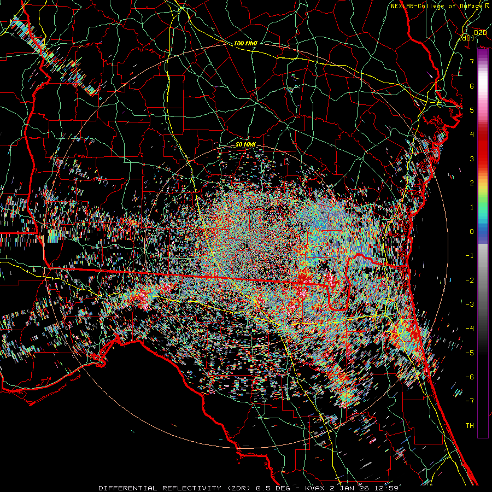Select the 7 dB scale label

[472, 61]
